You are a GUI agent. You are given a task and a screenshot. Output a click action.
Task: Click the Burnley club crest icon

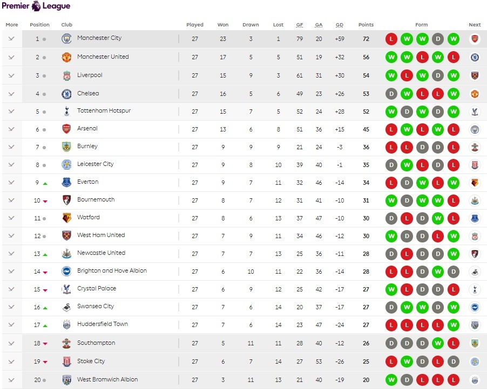[x=66, y=147]
